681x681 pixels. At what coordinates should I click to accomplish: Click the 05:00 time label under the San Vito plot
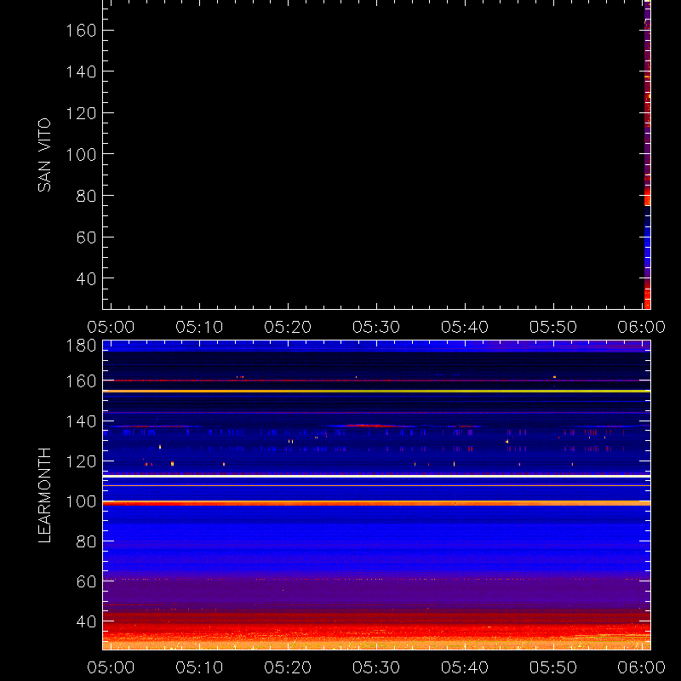(x=111, y=327)
